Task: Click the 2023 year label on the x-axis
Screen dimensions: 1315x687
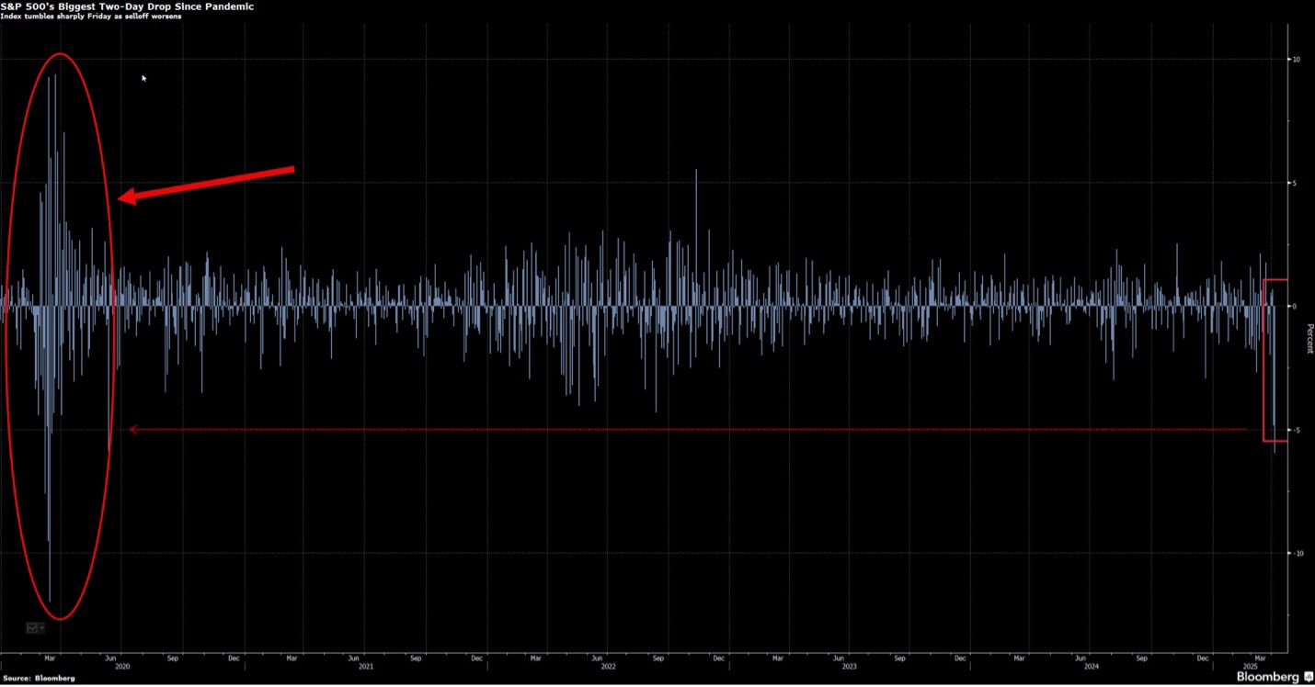Action: tap(849, 666)
